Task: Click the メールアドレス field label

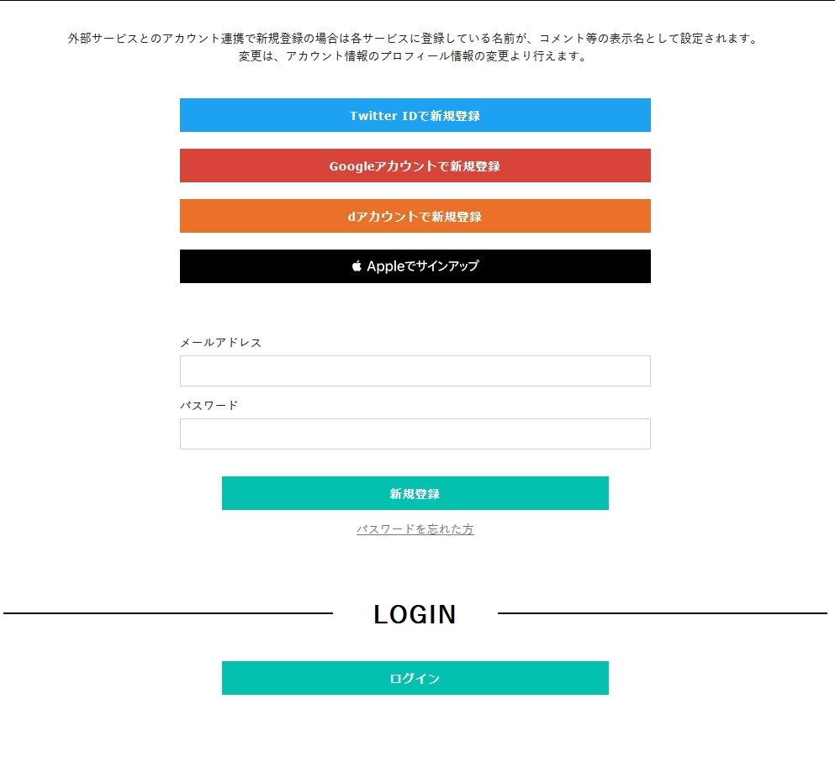Action: pyautogui.click(x=220, y=343)
